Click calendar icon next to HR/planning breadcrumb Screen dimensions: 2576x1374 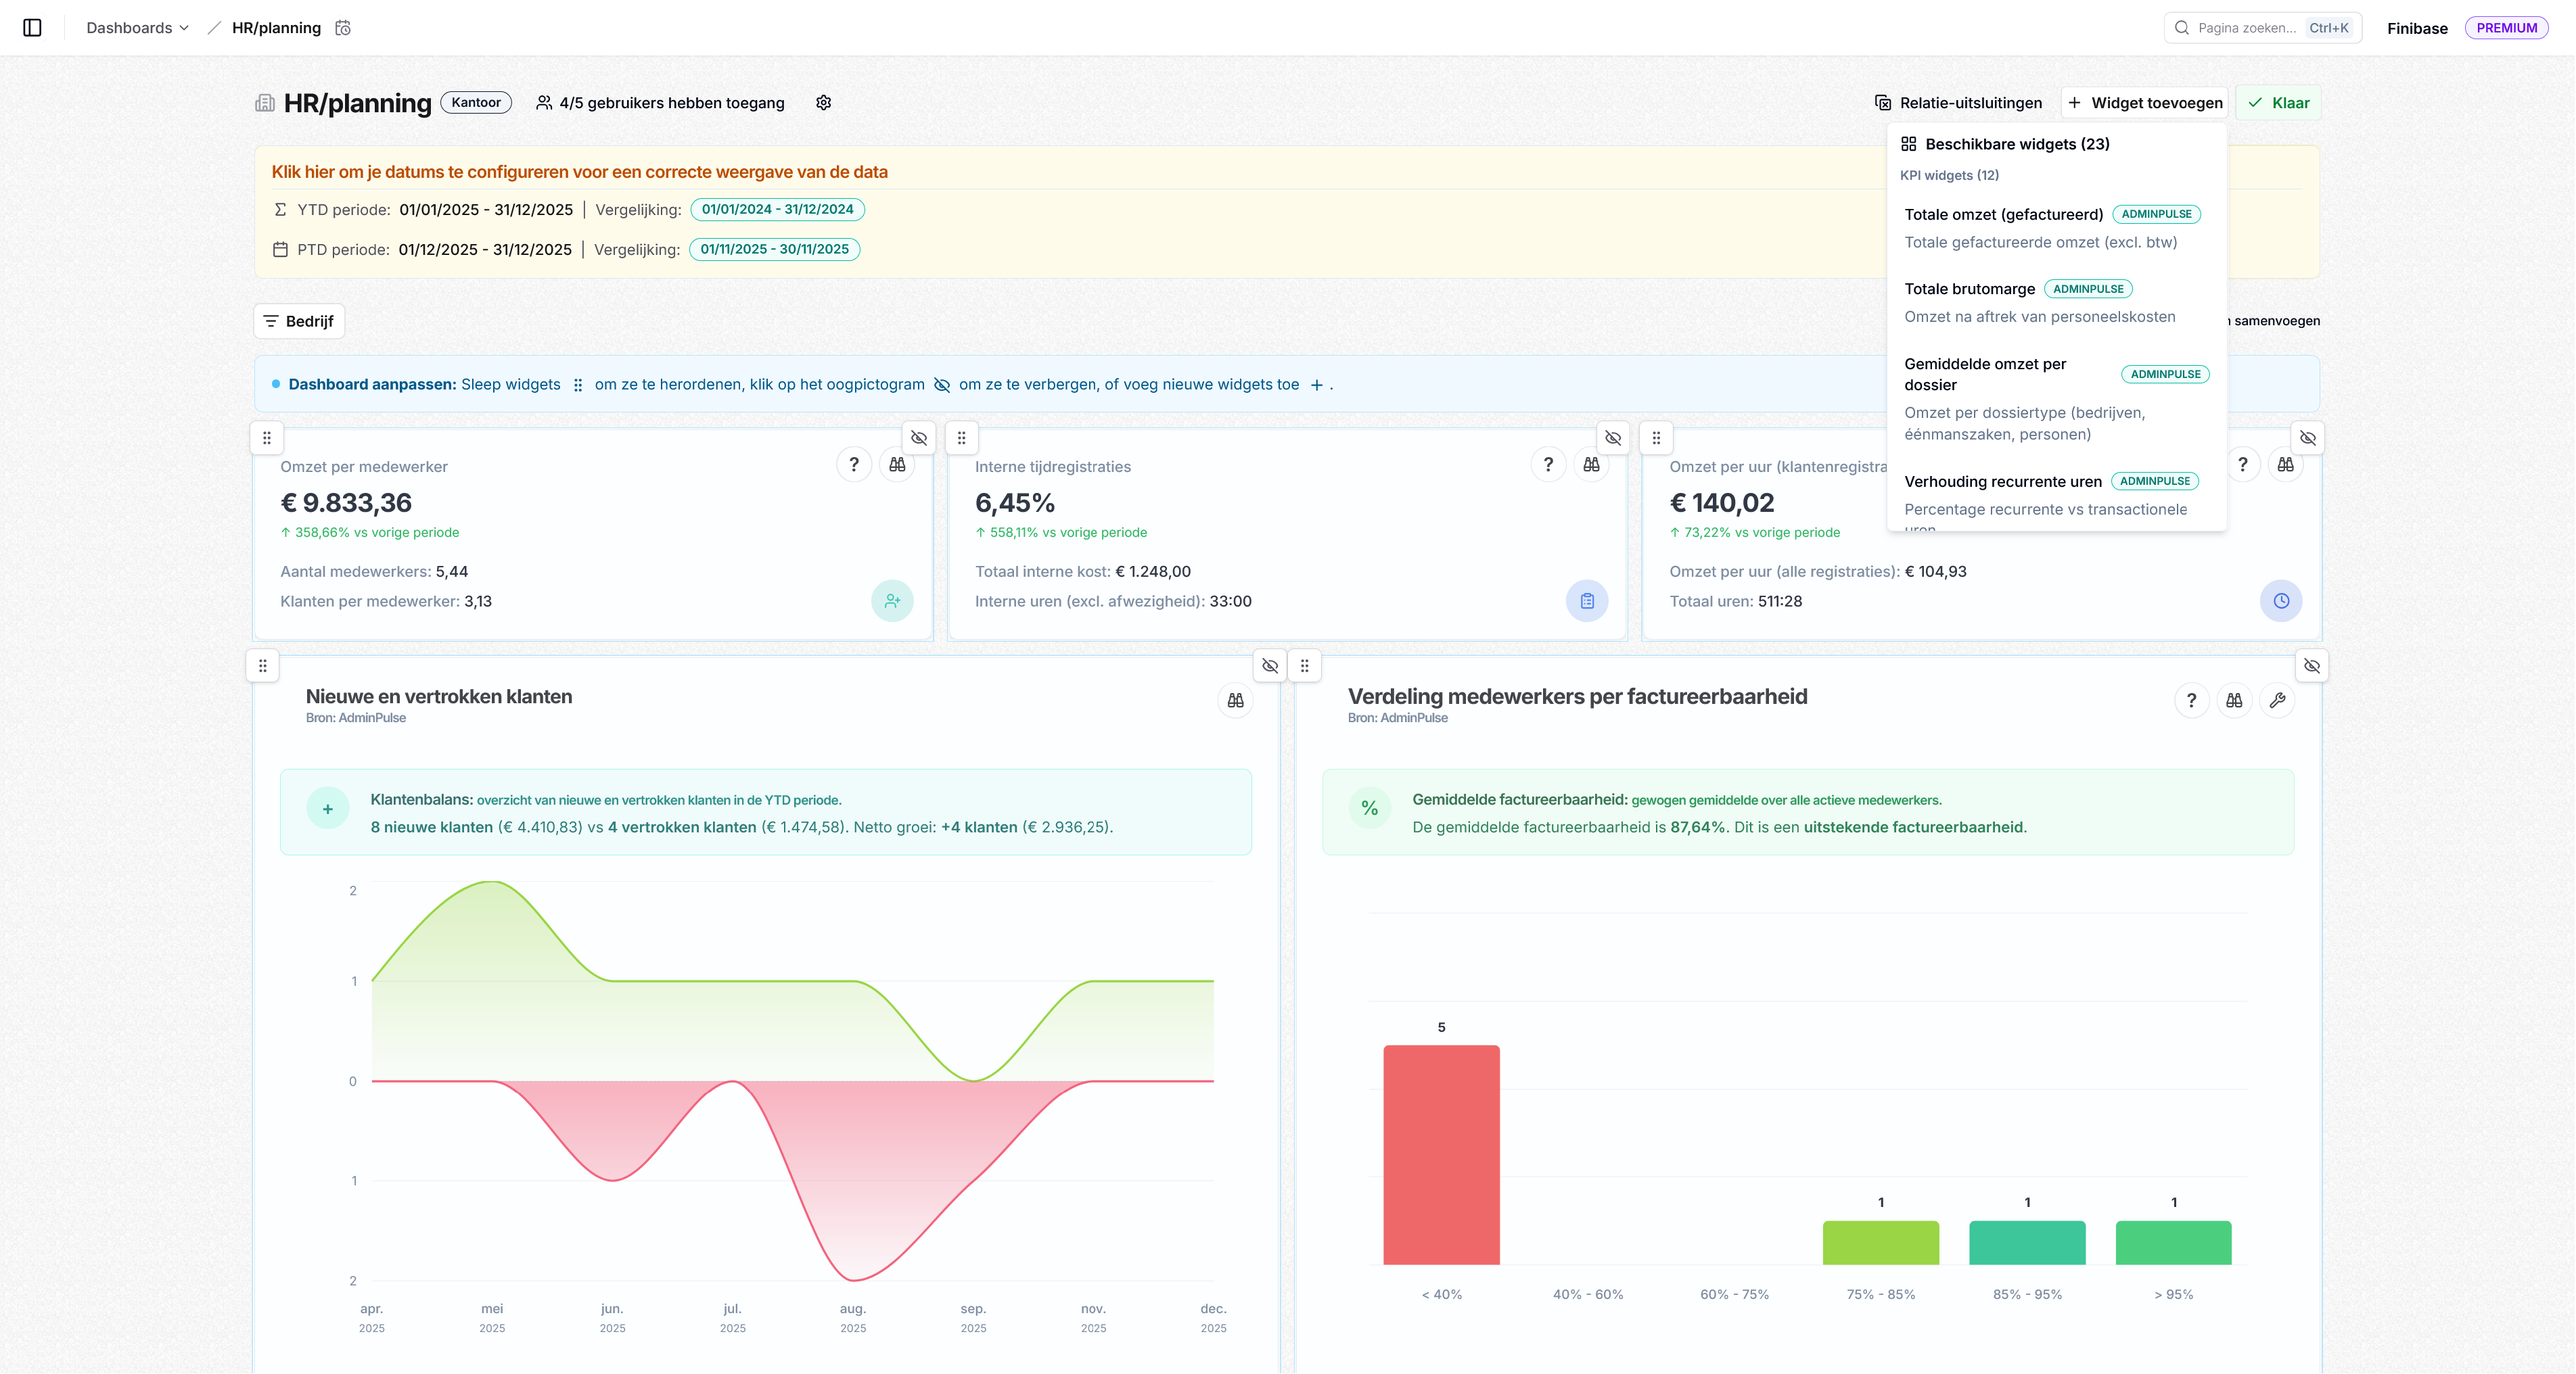pyautogui.click(x=343, y=28)
